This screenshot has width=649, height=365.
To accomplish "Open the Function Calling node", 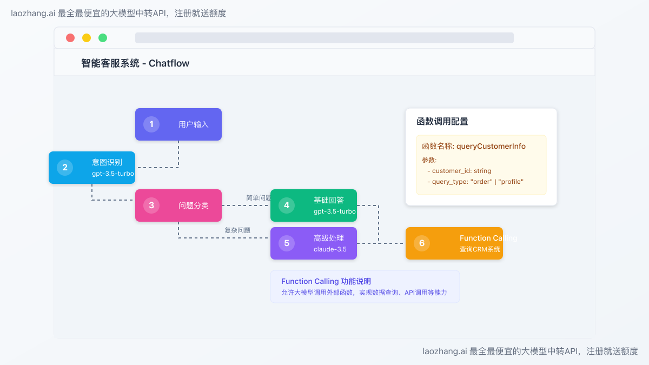I will coord(454,243).
